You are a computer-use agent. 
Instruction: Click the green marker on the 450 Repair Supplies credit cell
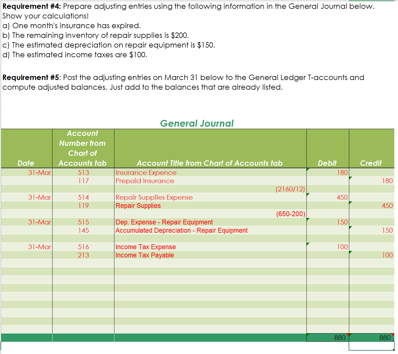click(x=350, y=202)
